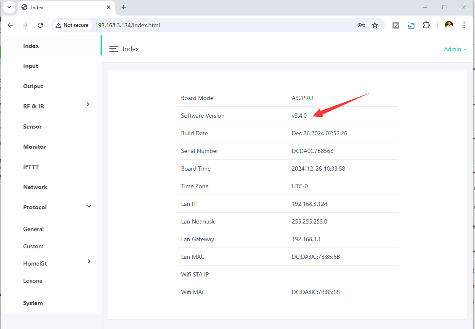Click the hamburger menu icon beside Index
Image resolution: width=475 pixels, height=329 pixels.
(113, 49)
